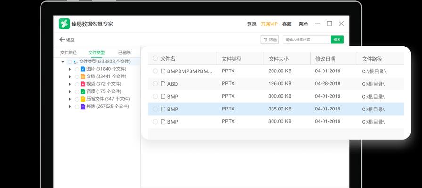Collapse the 文件类型 root tree node
The width and height of the screenshot is (422, 188).
(63, 62)
